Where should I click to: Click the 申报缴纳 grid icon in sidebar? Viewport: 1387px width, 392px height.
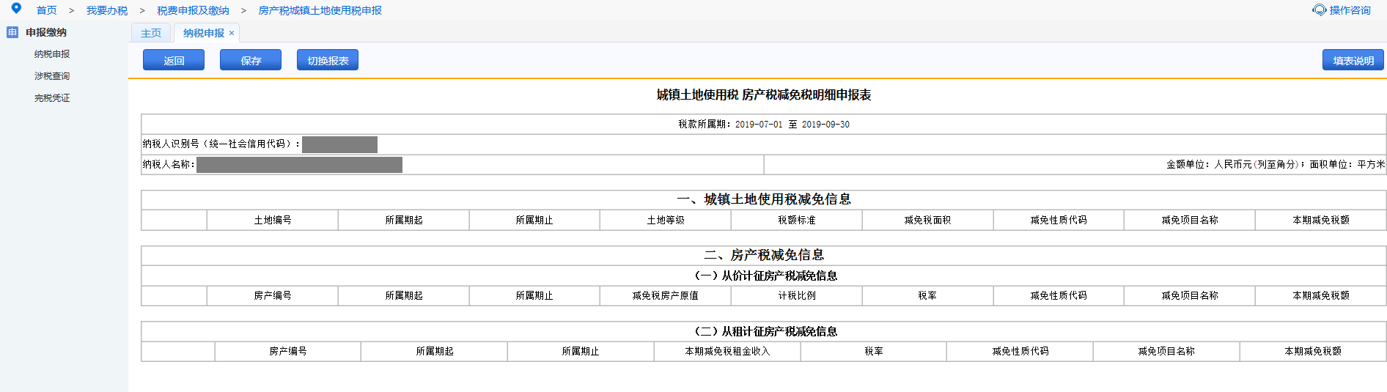point(12,32)
